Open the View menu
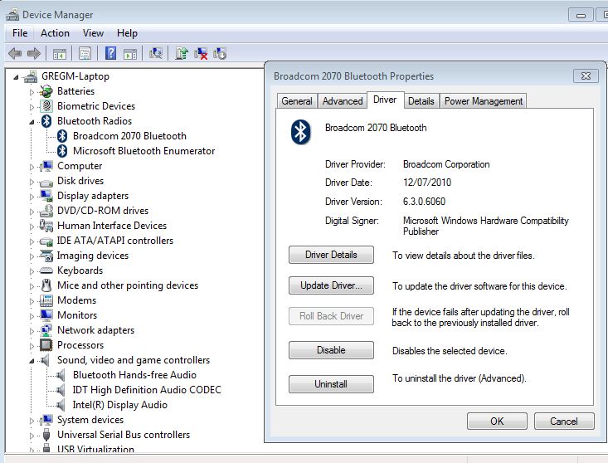 [x=93, y=33]
